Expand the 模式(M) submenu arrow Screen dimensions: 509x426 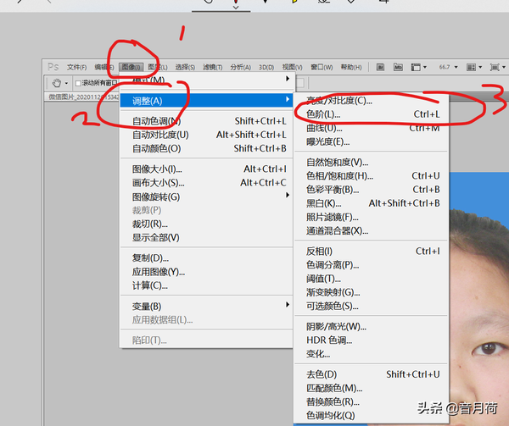[288, 79]
